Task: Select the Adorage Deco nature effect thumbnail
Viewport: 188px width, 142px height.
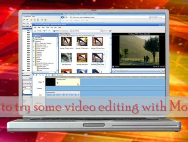Action: coord(66,41)
